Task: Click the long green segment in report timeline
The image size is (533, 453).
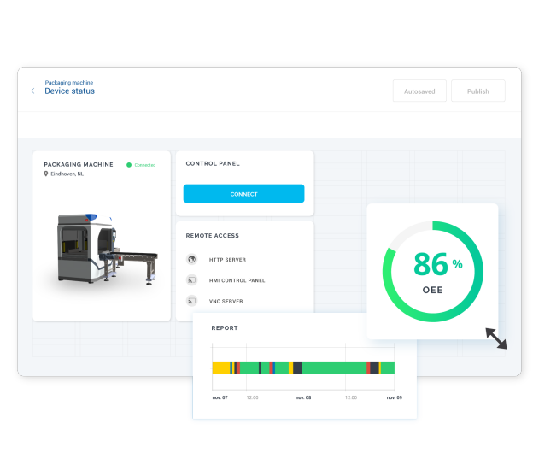Action: 333,368
